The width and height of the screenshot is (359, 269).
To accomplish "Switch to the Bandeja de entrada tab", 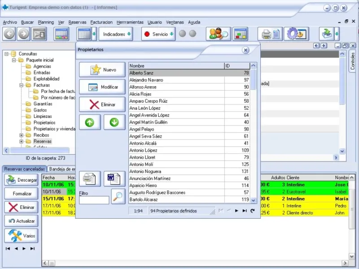I will click(x=61, y=169).
